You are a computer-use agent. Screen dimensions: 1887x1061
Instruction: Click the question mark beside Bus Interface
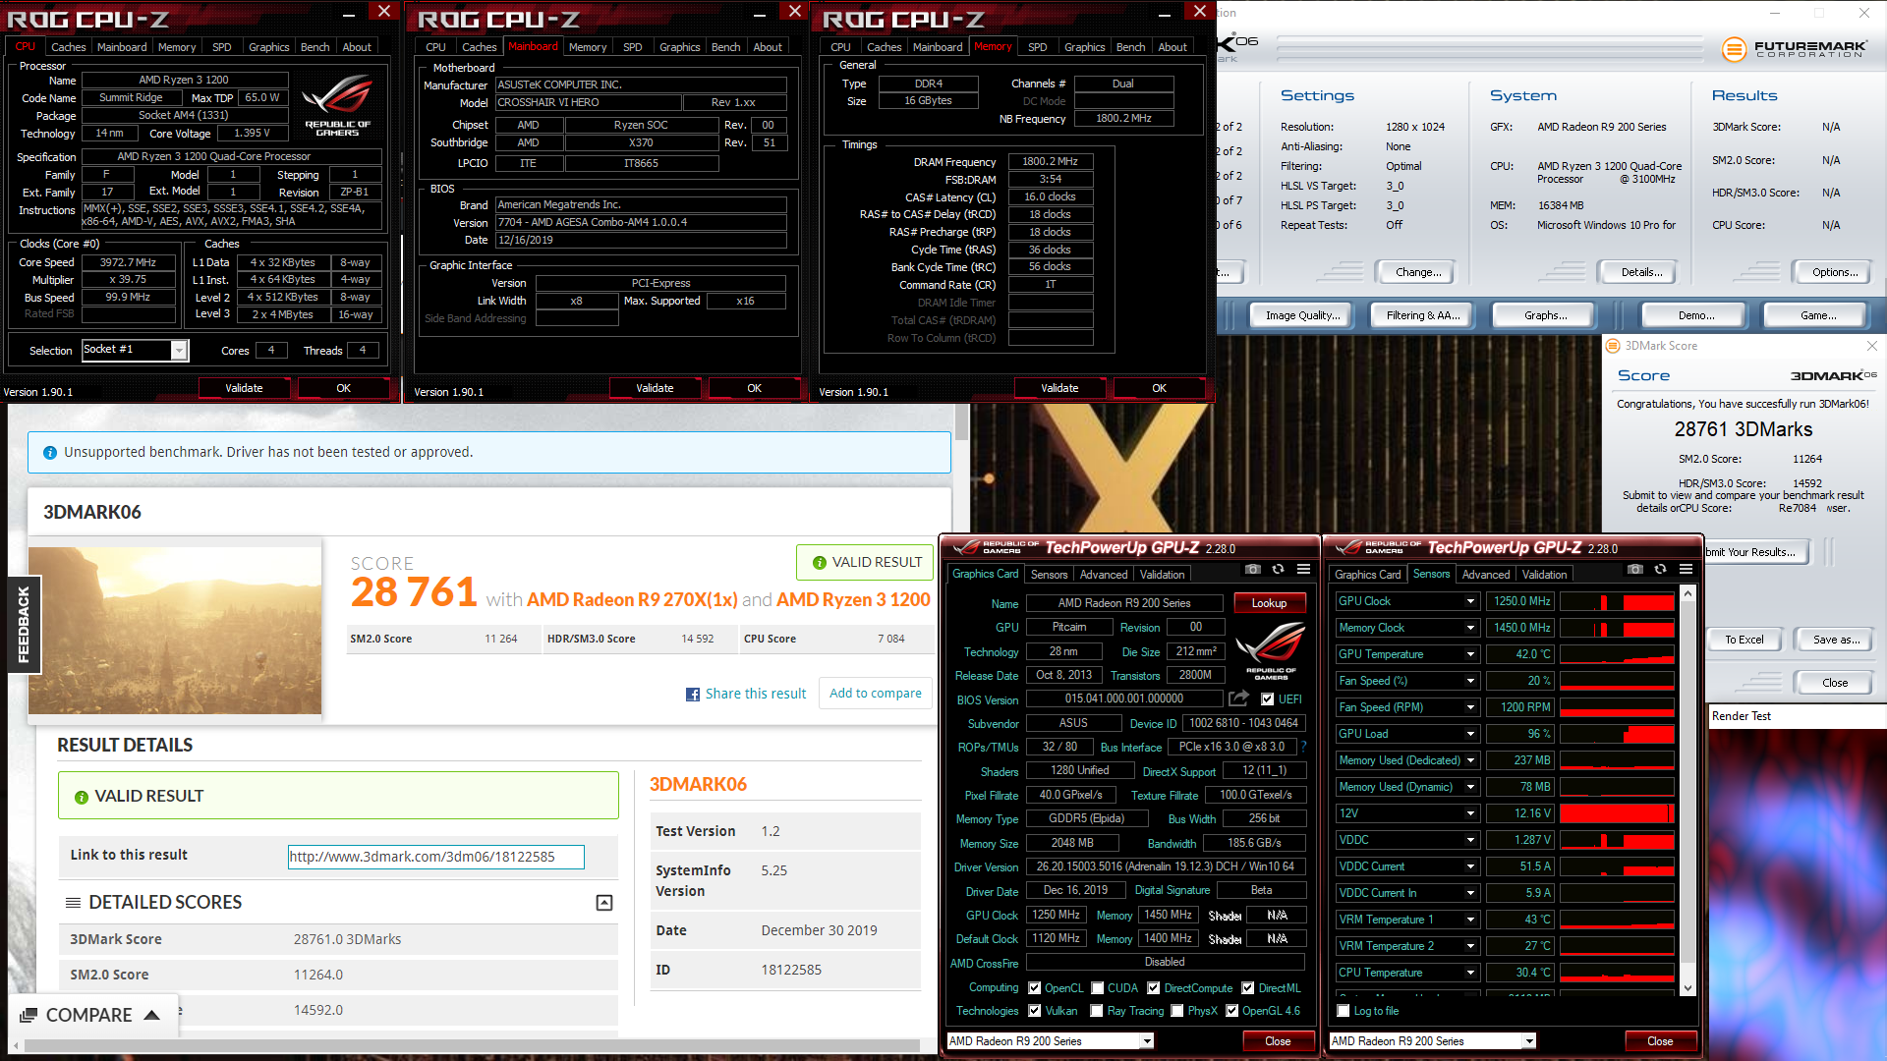point(1303,747)
